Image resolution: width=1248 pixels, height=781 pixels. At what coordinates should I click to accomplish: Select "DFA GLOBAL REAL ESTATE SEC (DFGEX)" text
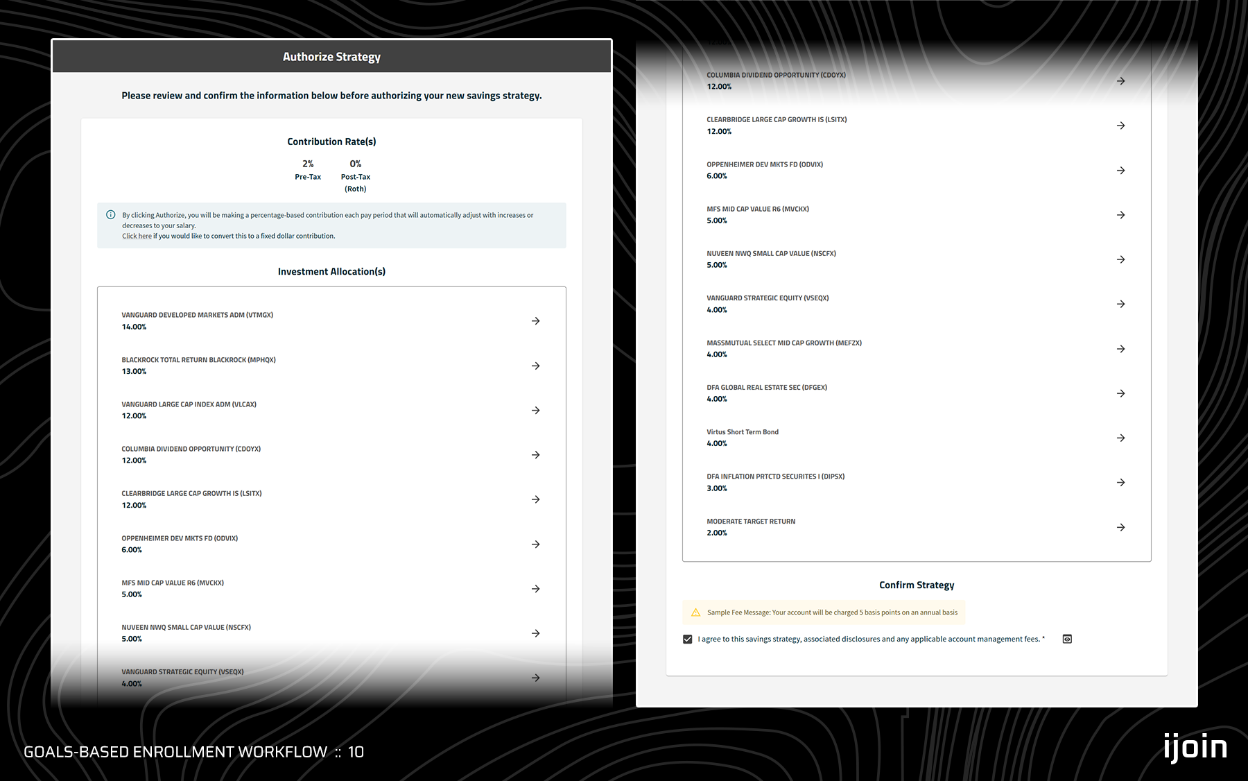(767, 388)
